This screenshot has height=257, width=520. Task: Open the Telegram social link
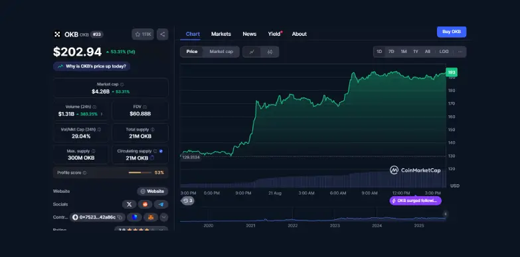[161, 205]
